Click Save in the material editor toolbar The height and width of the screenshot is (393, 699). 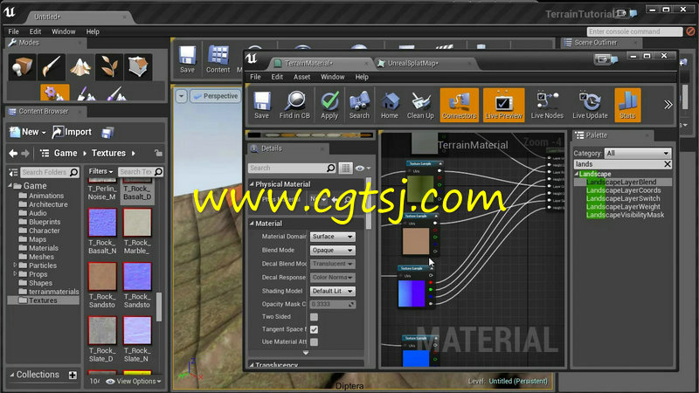pos(261,105)
